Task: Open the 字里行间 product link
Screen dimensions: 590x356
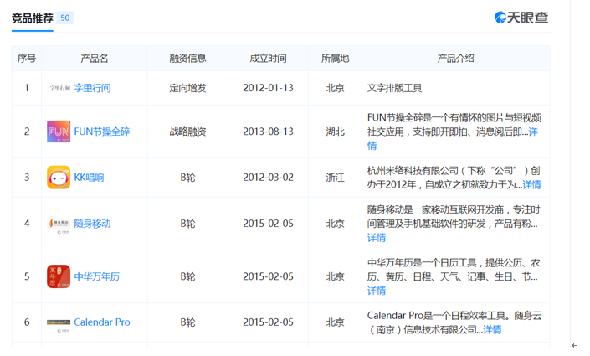Action: pos(92,88)
